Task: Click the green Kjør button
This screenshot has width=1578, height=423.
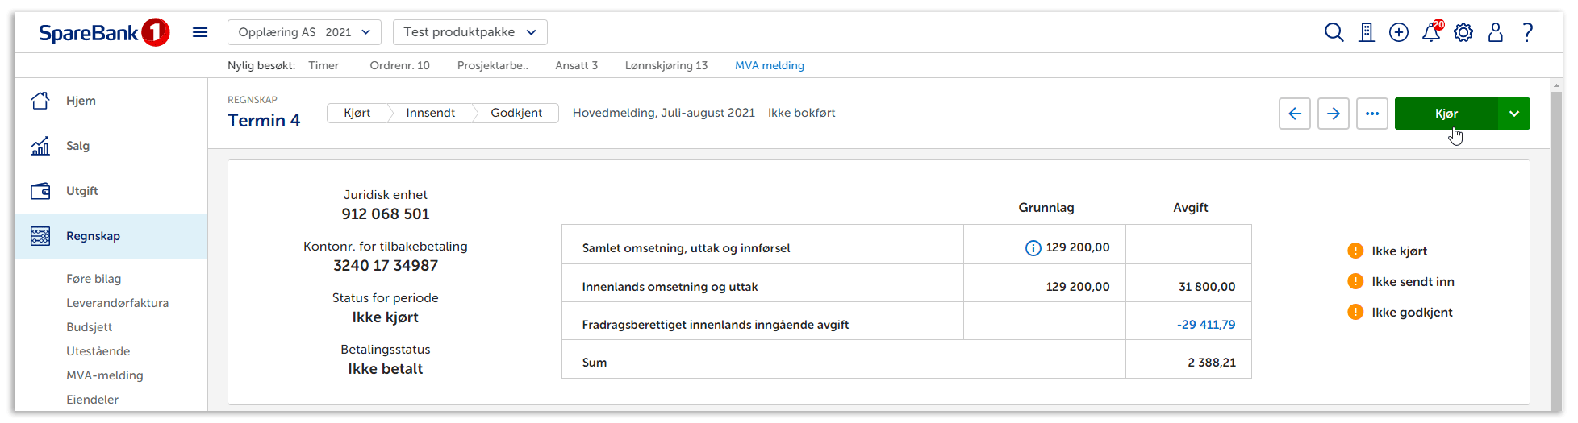Action: [1446, 114]
